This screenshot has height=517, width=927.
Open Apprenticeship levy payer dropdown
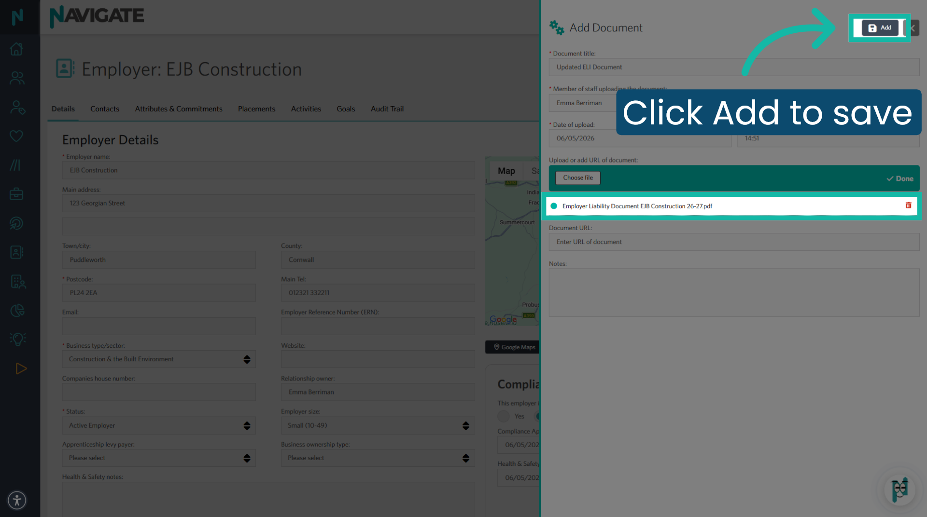159,458
